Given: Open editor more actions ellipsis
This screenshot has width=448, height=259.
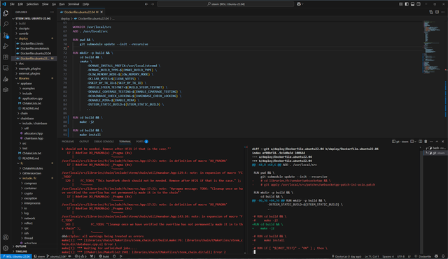Looking at the screenshot, I should tap(443, 12).
